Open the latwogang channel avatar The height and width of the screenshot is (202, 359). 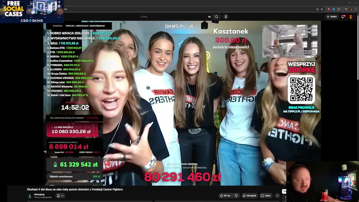tap(30, 196)
